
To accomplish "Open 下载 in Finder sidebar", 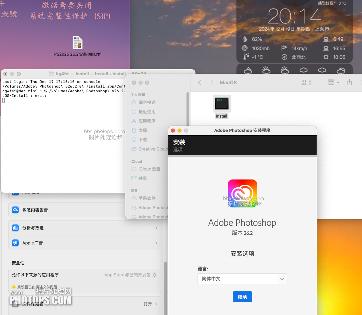I will pos(139,140).
